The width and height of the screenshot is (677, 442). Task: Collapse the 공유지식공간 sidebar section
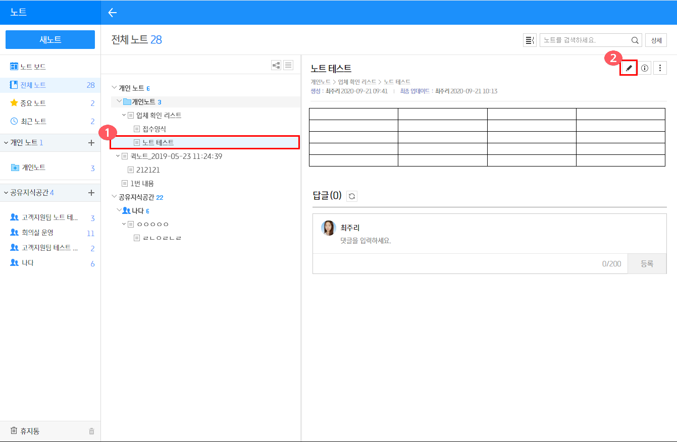pyautogui.click(x=6, y=193)
